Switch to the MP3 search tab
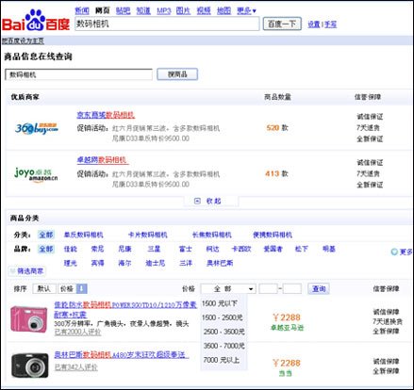414x390 pixels. pyautogui.click(x=164, y=10)
